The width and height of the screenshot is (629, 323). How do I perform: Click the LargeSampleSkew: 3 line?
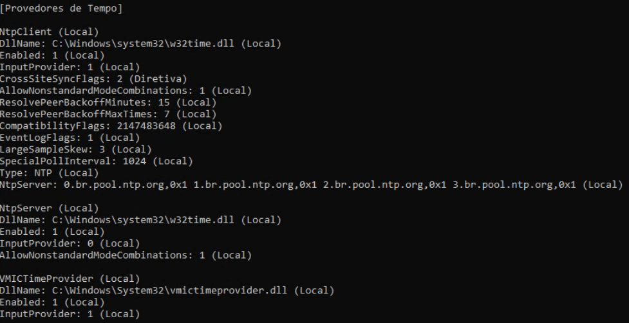click(76, 149)
